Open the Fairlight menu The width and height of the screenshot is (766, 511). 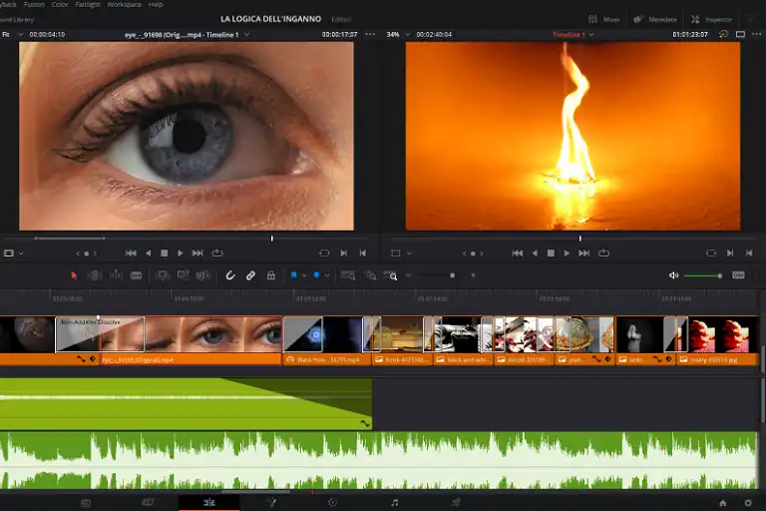coord(88,4)
